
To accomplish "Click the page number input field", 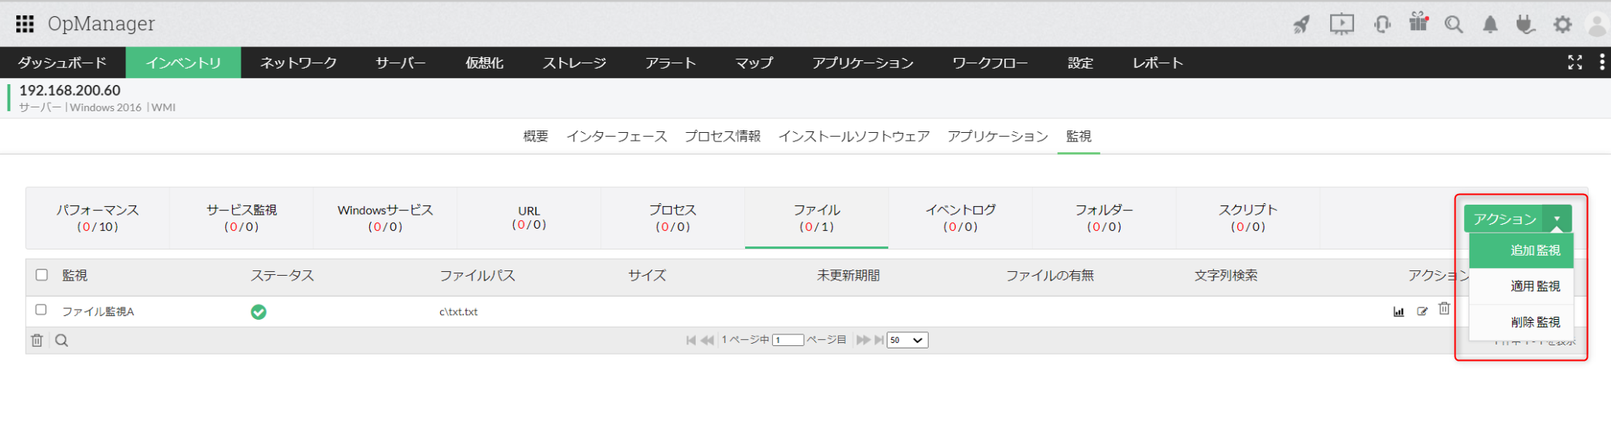I will click(788, 340).
